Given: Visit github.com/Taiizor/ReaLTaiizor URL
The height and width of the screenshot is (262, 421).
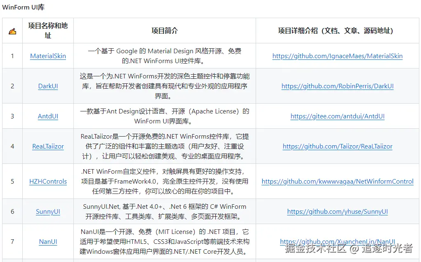Looking at the screenshot, I should point(337,146).
